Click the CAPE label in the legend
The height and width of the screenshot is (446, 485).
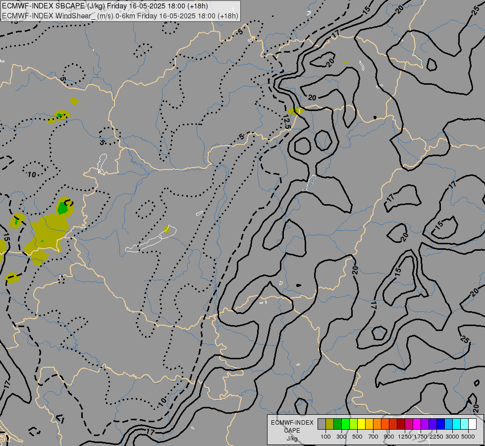[292, 431]
